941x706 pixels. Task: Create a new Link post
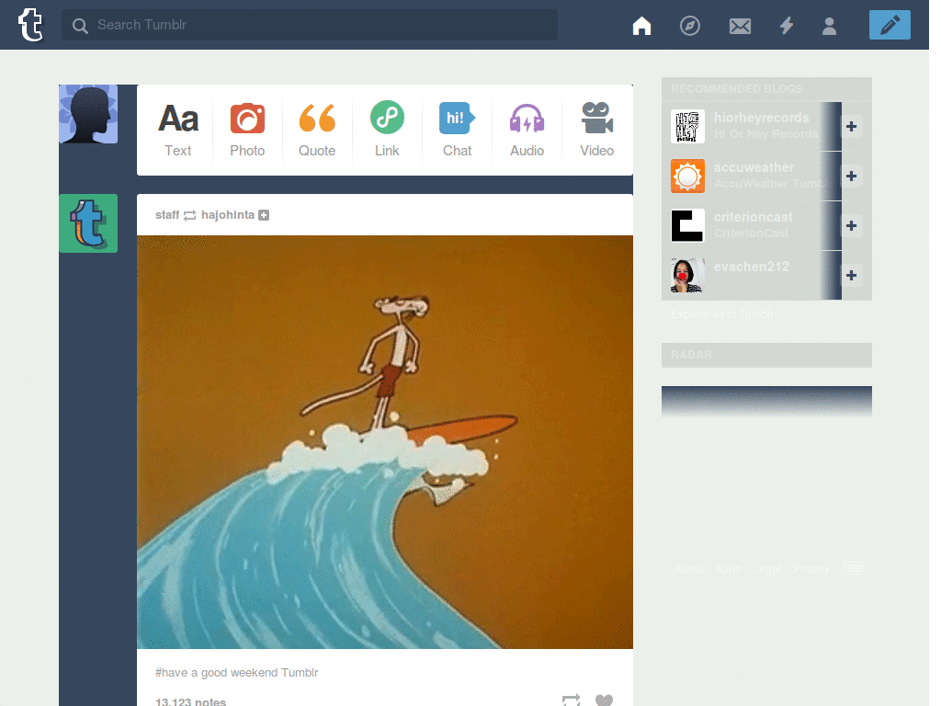(x=387, y=131)
